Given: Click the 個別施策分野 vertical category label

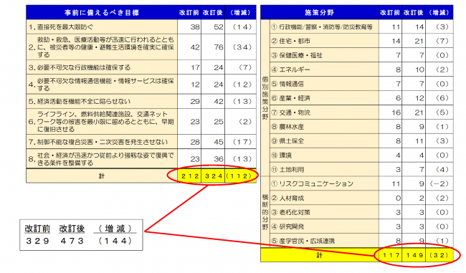Looking at the screenshot, I should click(x=265, y=98).
